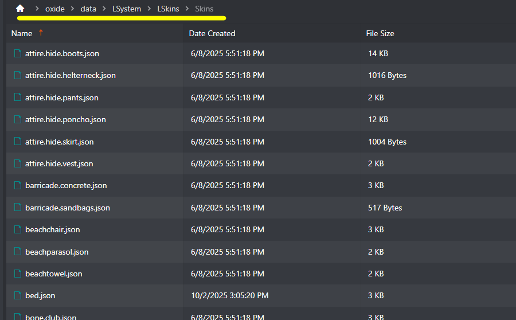Toggle sort order arrow next to Name
The height and width of the screenshot is (320, 516).
tap(41, 33)
